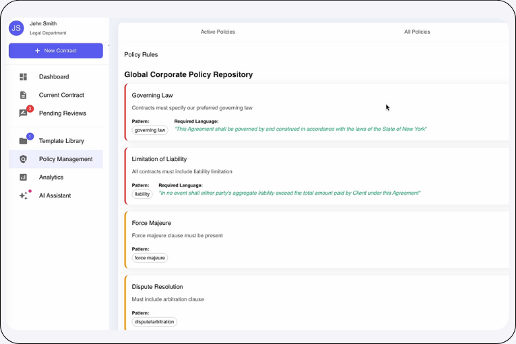Screen dimensions: 516x344
Task: Click the Policy Management icon
Action: coord(23,159)
